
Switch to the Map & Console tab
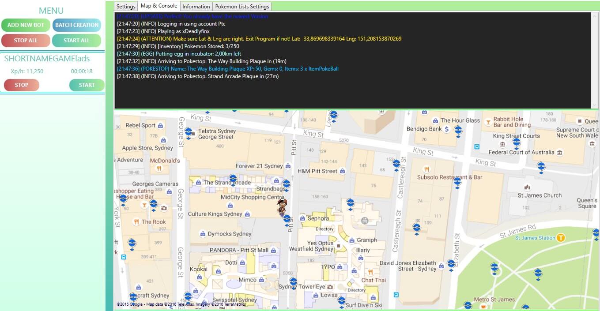coord(159,6)
